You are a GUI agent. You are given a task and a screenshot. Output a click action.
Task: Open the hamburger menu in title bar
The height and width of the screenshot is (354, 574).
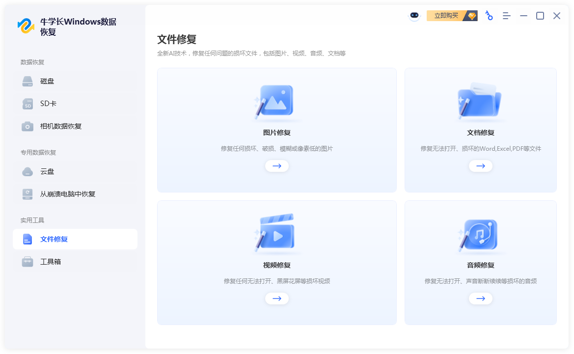507,16
